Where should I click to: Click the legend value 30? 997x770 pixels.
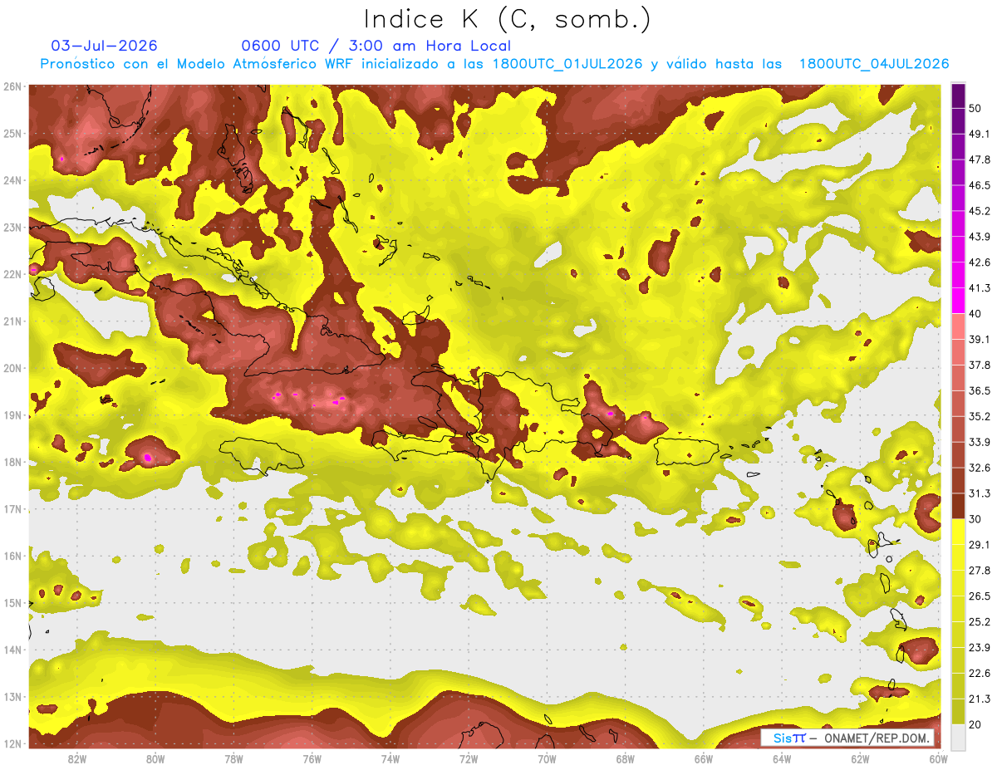pyautogui.click(x=975, y=519)
